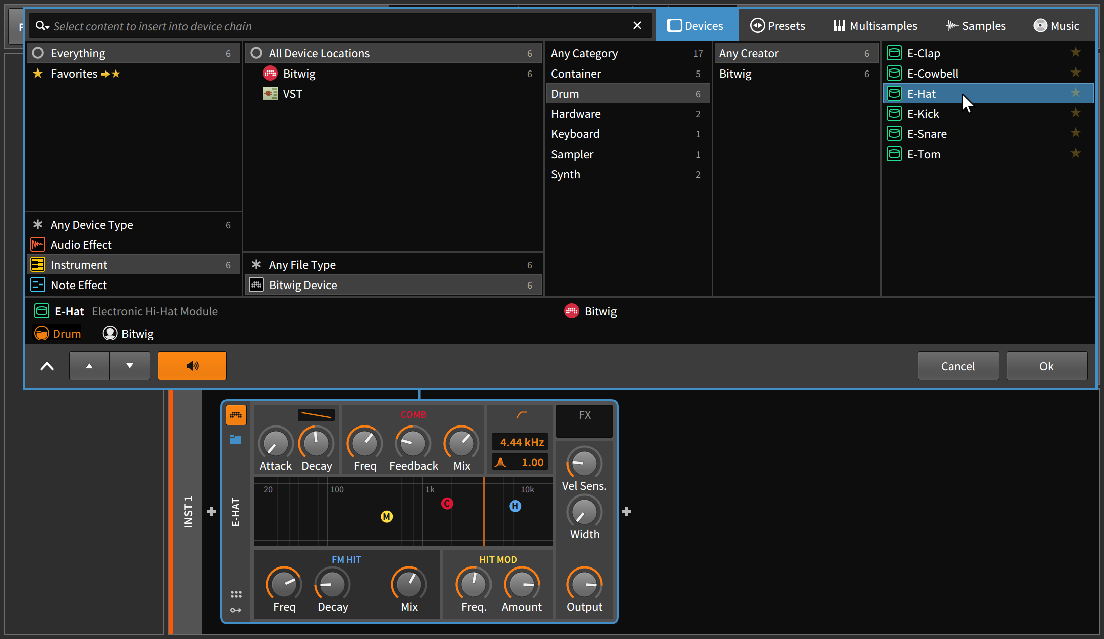Viewport: 1104px width, 639px height.
Task: Add device before E-Hat with plus
Action: point(212,512)
